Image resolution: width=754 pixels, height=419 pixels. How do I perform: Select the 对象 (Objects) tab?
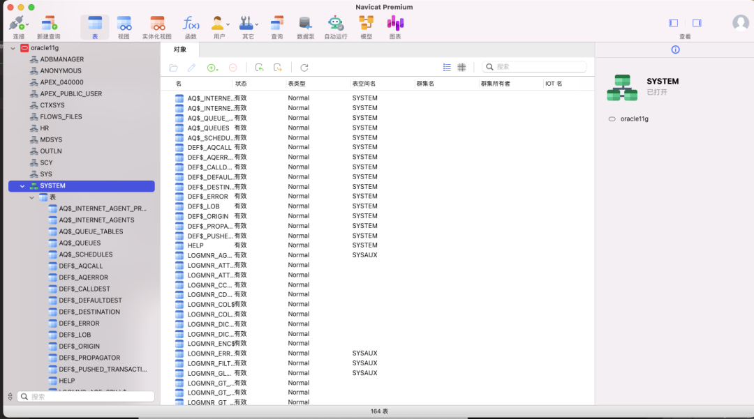point(180,49)
